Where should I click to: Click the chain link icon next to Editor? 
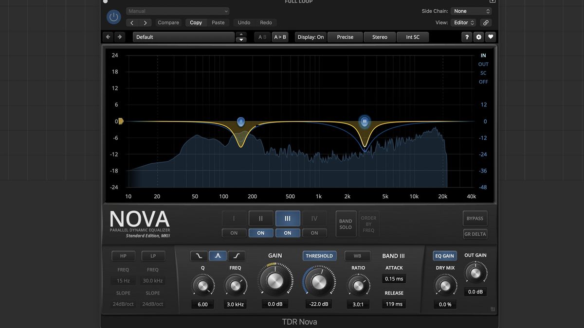pos(486,22)
